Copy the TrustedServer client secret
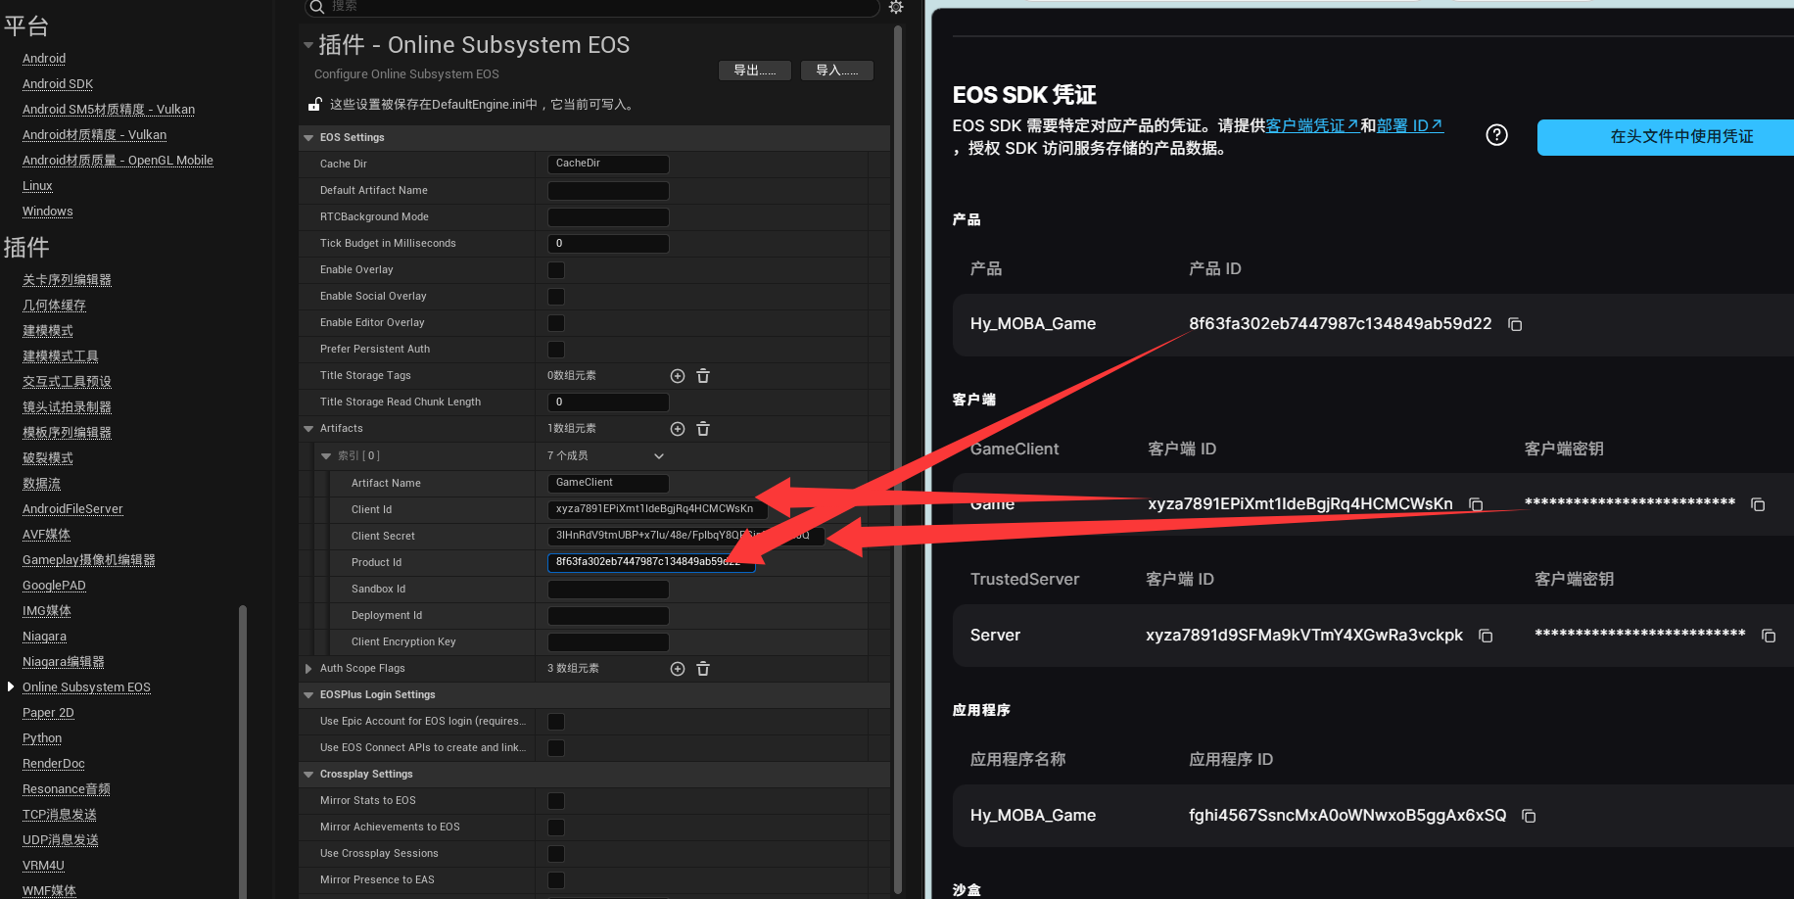This screenshot has width=1794, height=899. [x=1769, y=636]
